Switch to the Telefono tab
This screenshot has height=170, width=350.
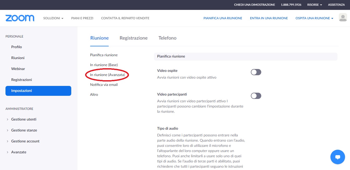(x=167, y=38)
